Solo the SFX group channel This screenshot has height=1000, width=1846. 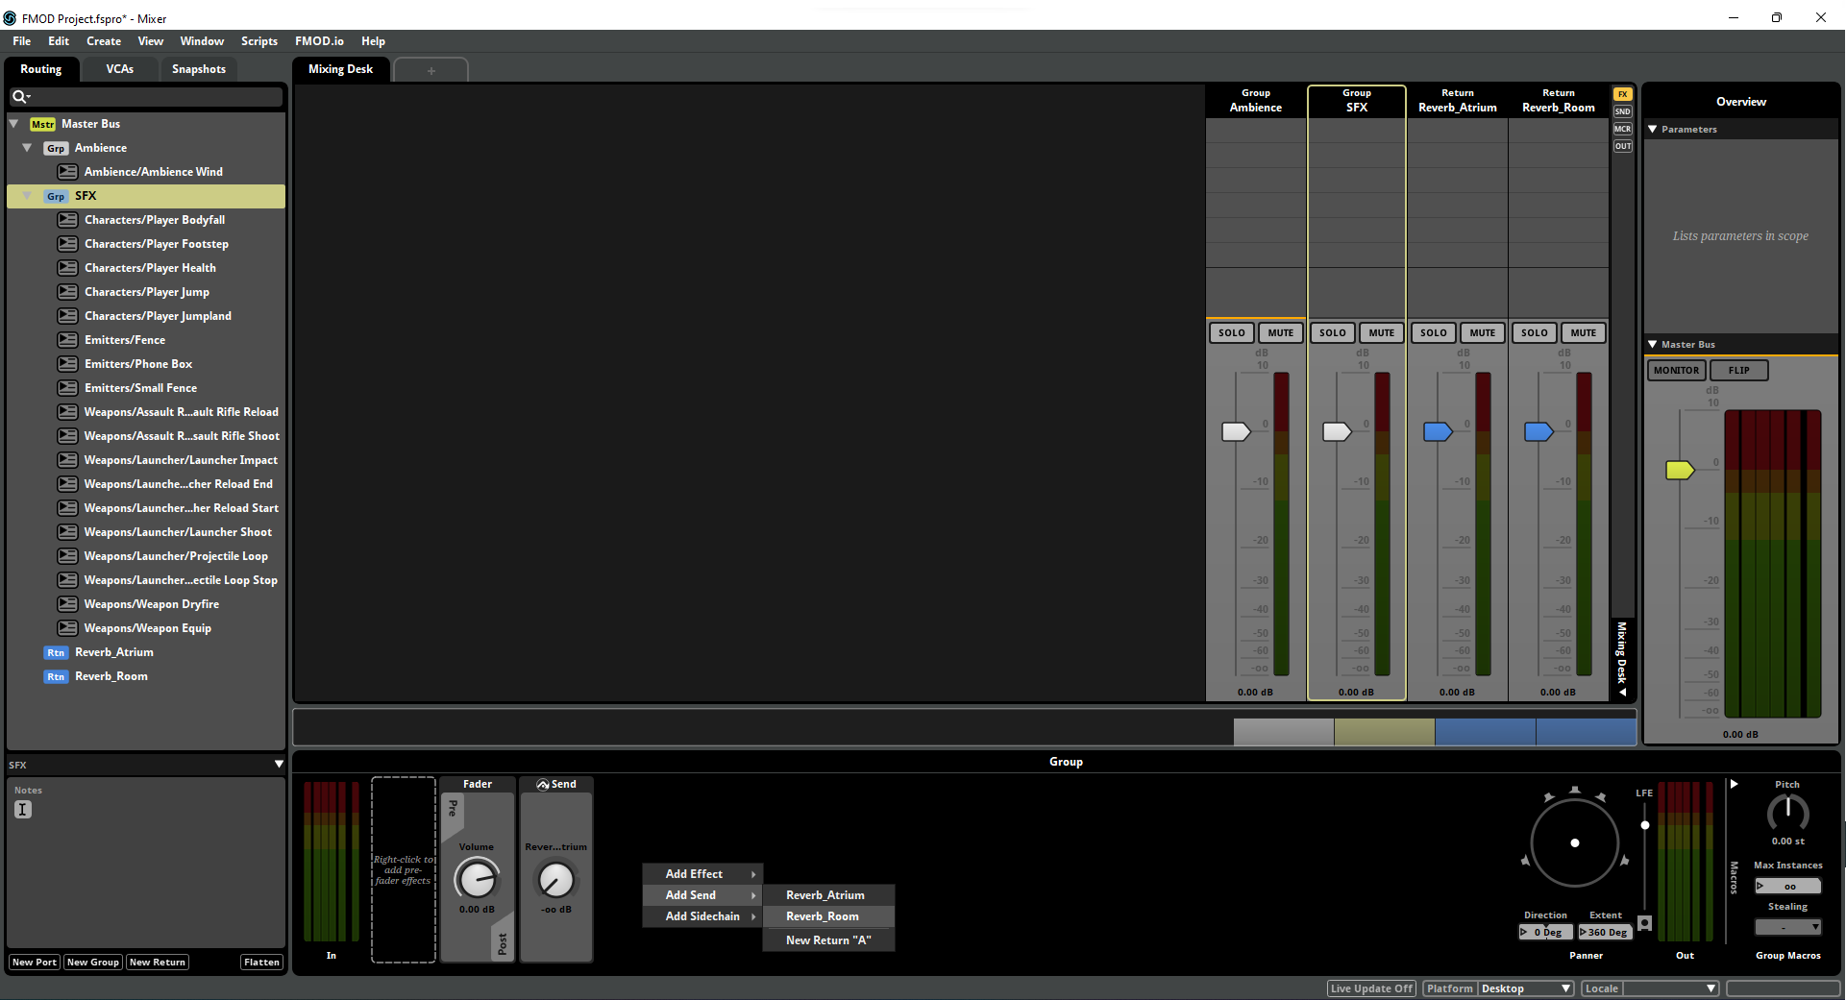[1333, 333]
